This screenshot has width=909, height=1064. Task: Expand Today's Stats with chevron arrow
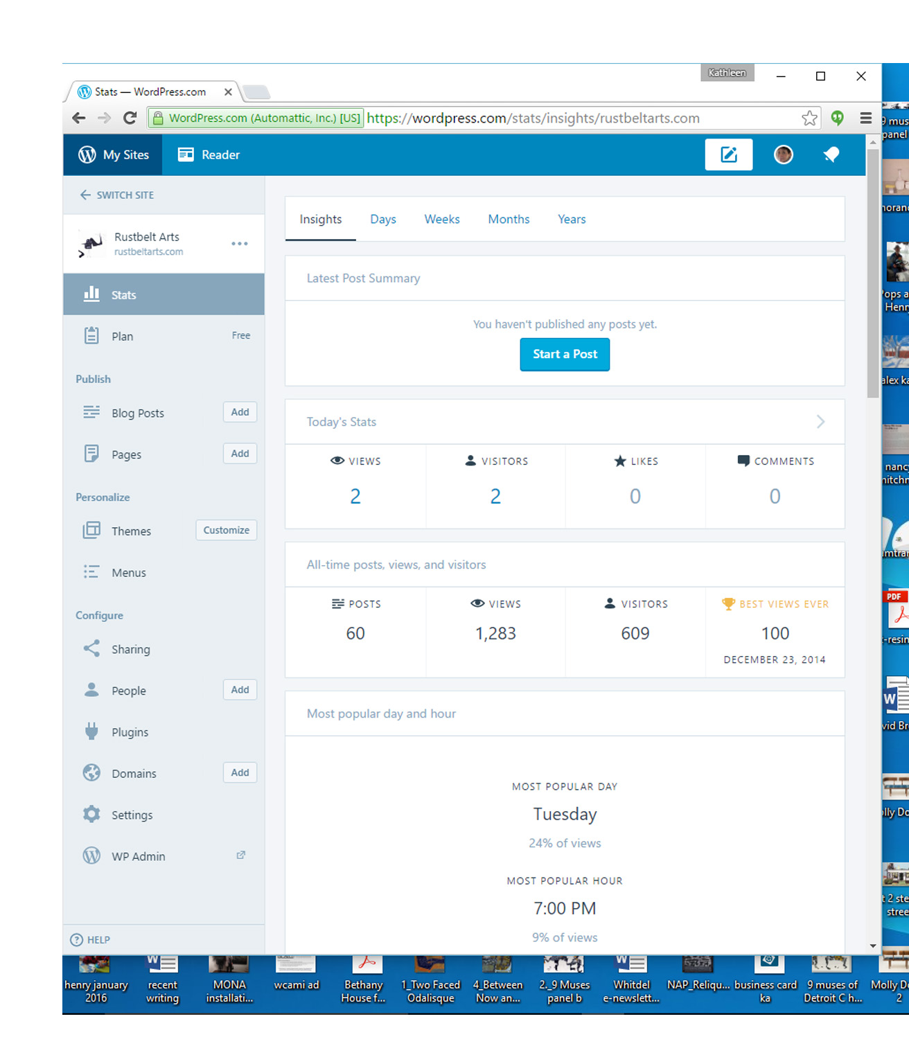[x=820, y=422]
